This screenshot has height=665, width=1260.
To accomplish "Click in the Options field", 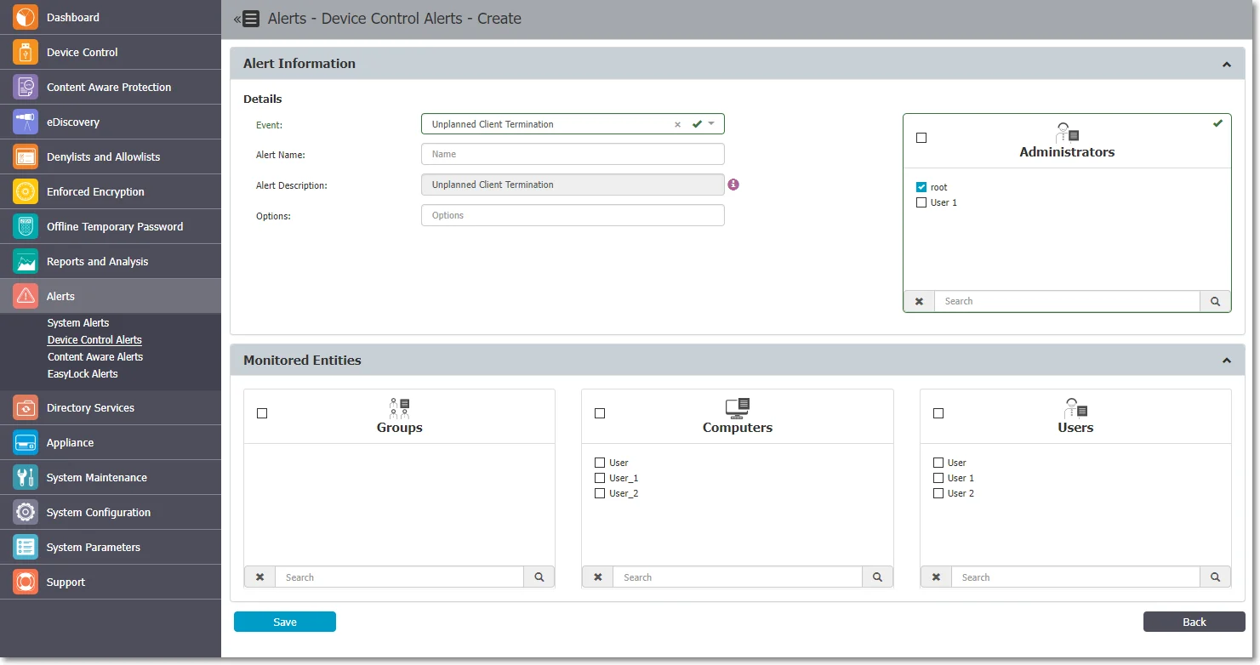I will [x=573, y=215].
